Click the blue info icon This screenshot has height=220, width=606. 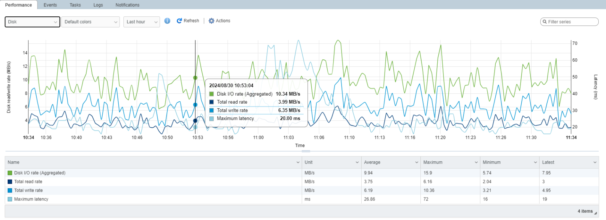click(x=167, y=21)
